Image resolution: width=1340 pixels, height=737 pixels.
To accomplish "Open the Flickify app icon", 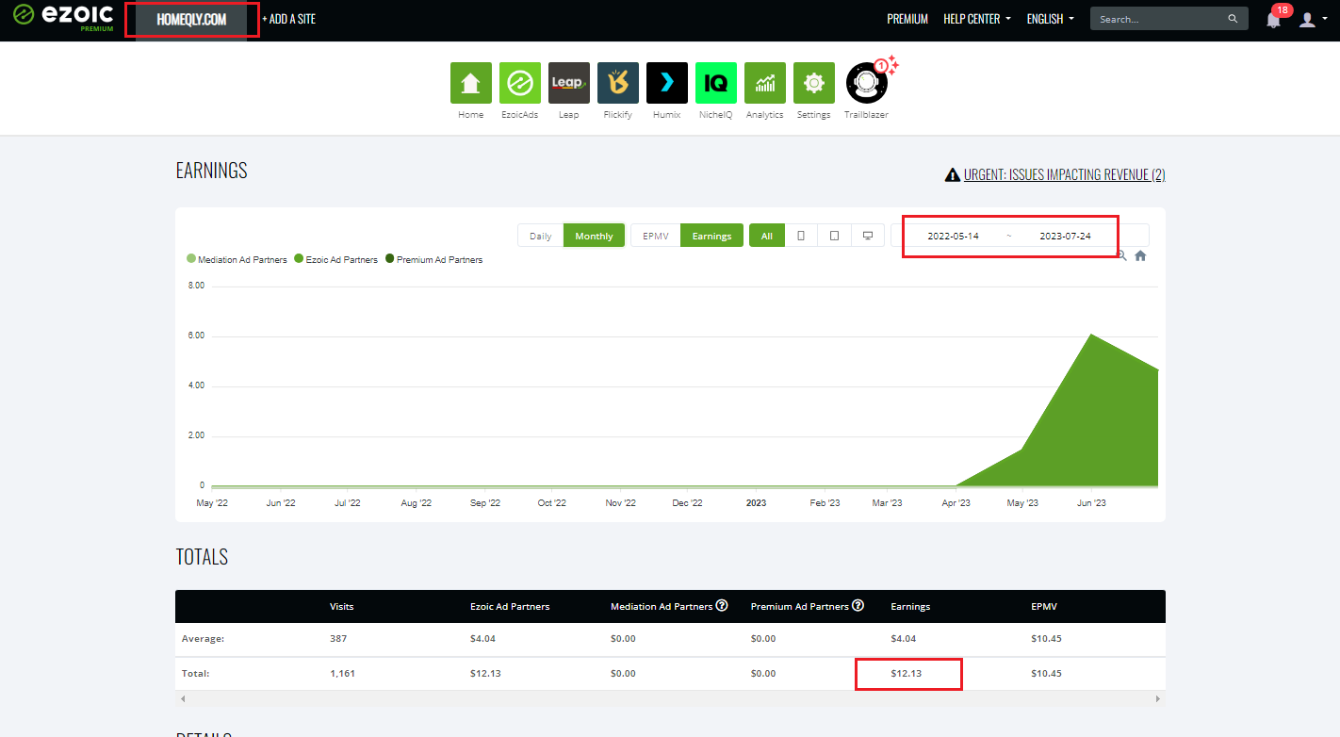I will pyautogui.click(x=618, y=83).
